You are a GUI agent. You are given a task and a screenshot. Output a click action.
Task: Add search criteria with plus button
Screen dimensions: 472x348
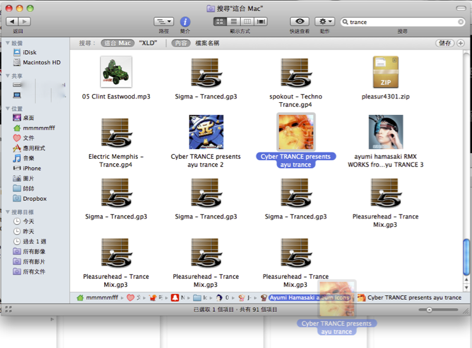pos(461,43)
